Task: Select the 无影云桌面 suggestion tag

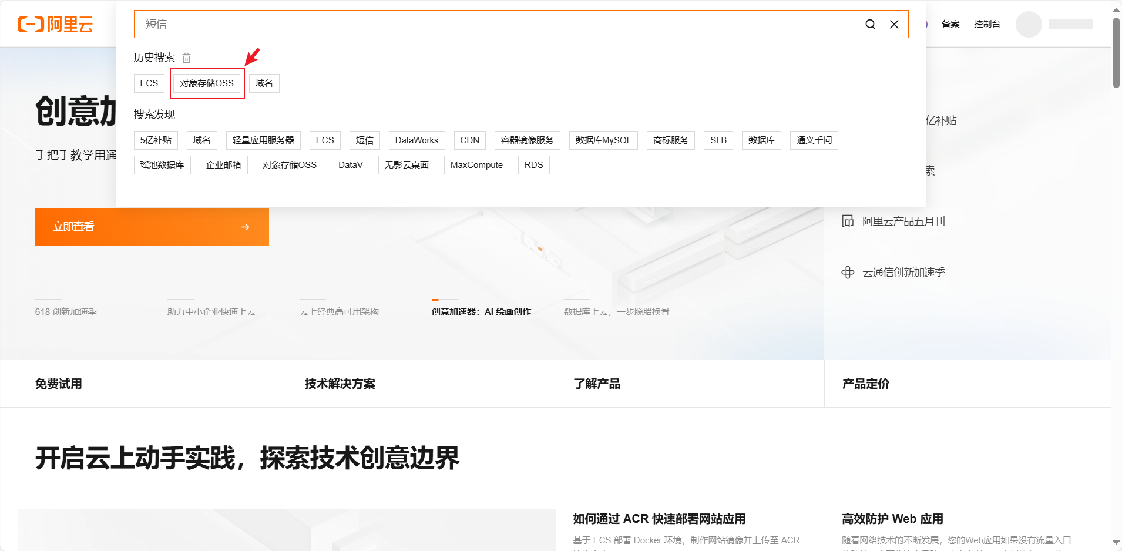Action: (x=407, y=165)
